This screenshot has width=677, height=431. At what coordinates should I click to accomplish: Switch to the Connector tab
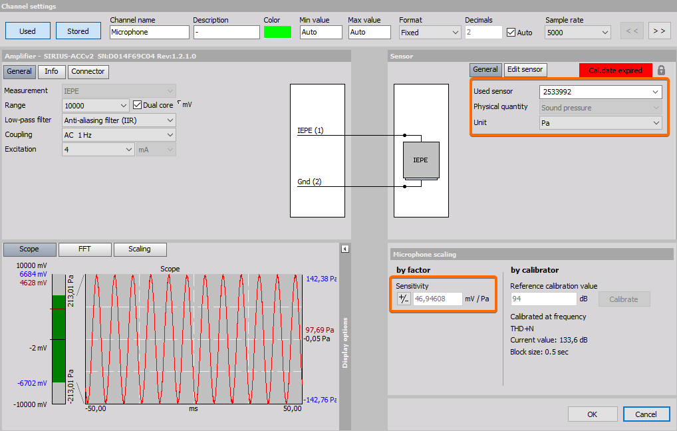pyautogui.click(x=88, y=72)
